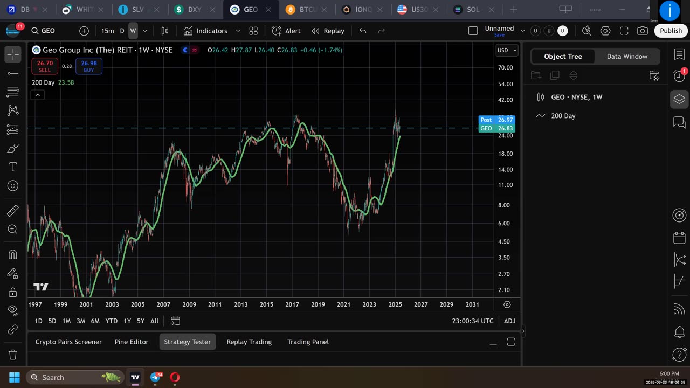Screen dimensions: 690x388
Task: Click the trash can remove-objects icon
Action: click(x=13, y=354)
